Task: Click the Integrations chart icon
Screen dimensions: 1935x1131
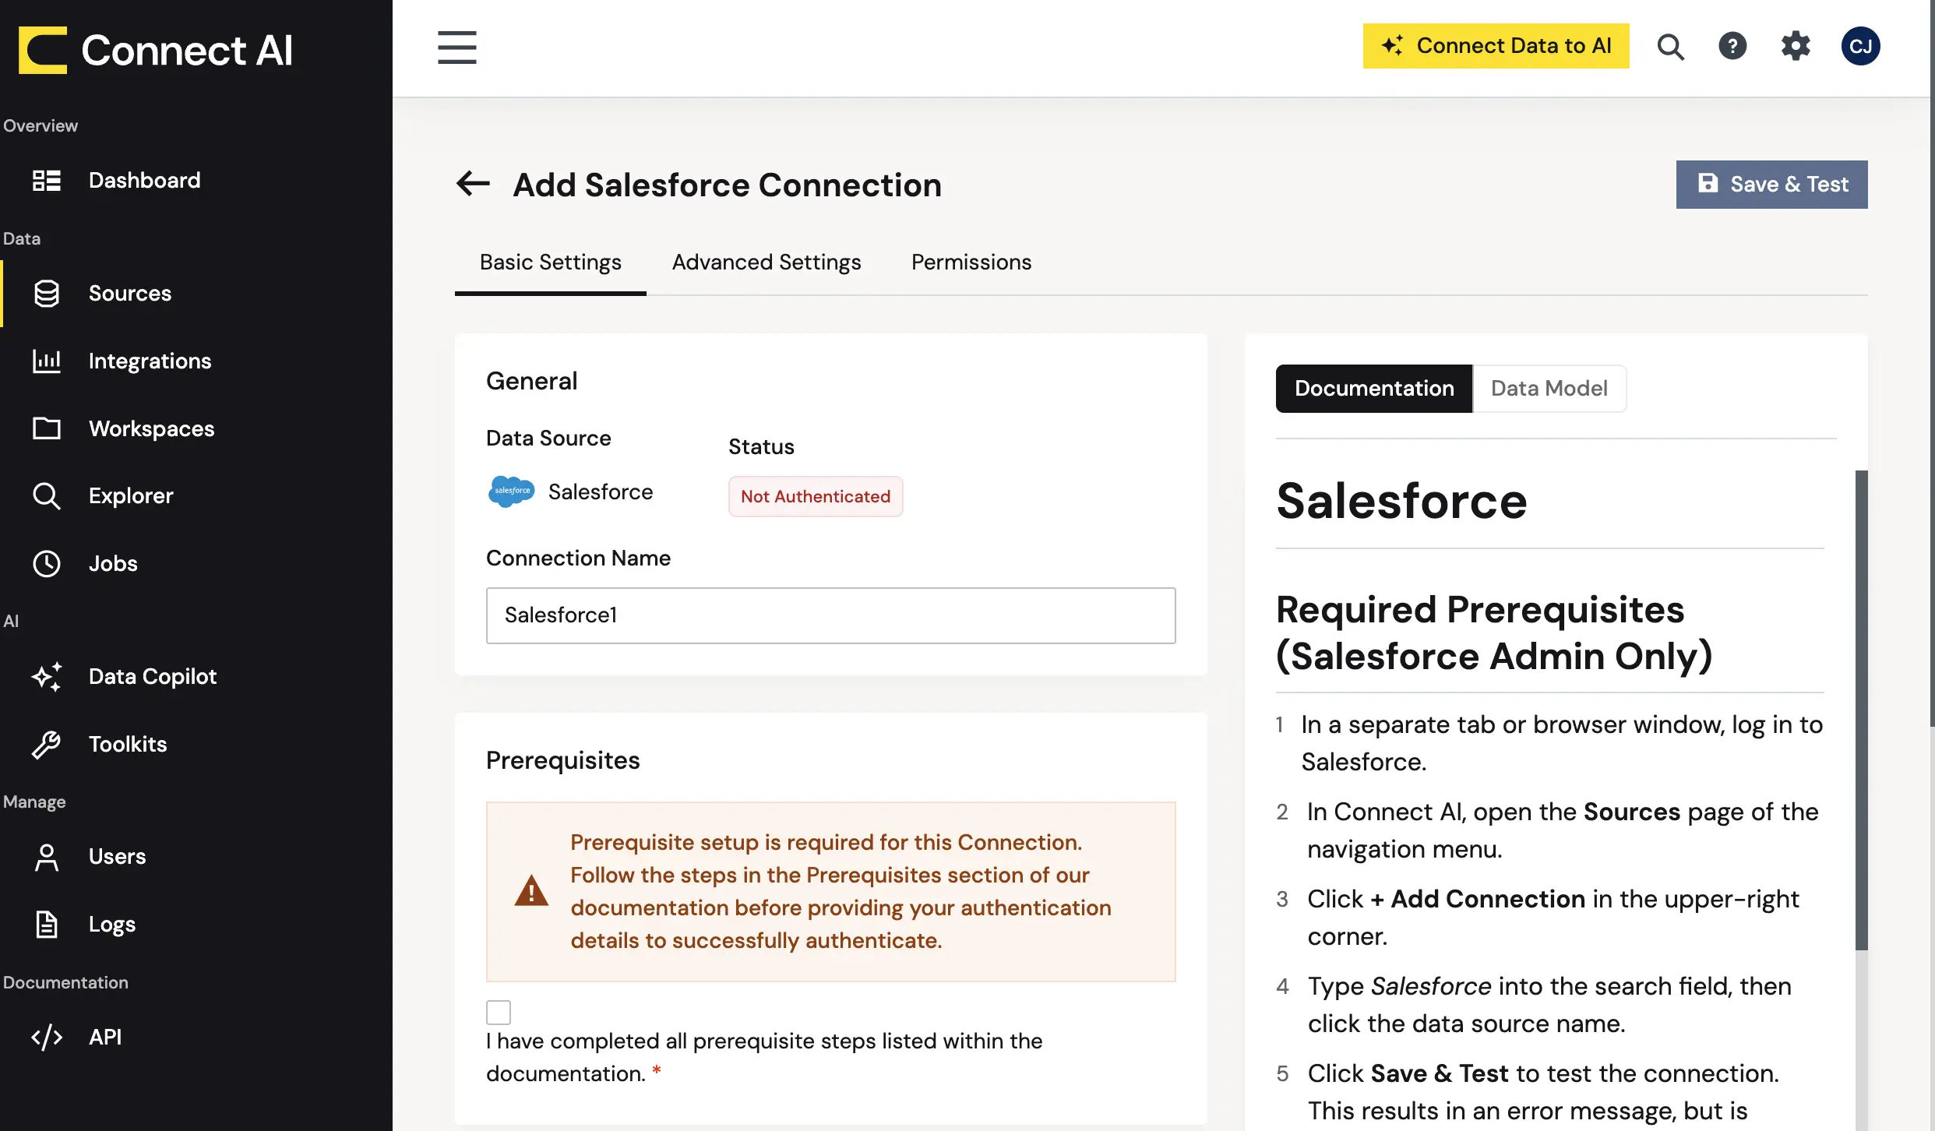Action: [47, 361]
